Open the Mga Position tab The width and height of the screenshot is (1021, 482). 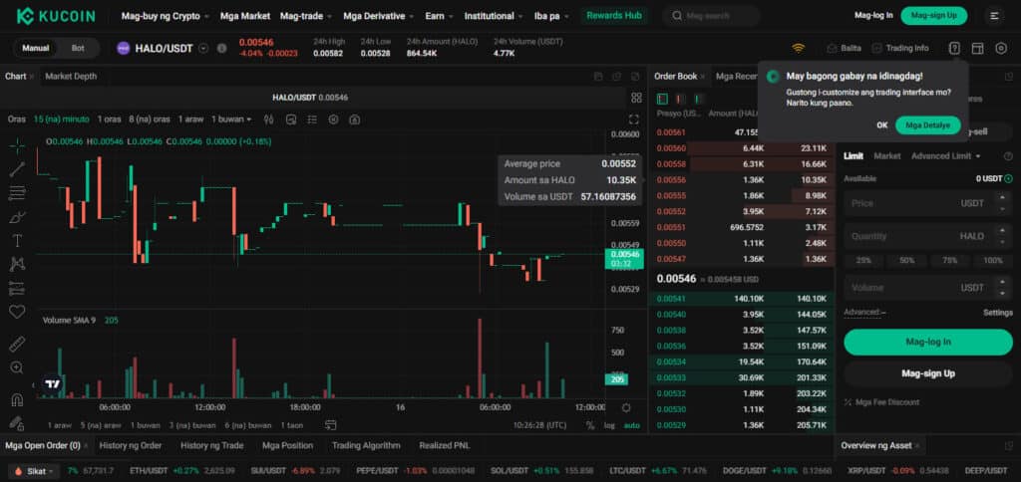pyautogui.click(x=288, y=445)
